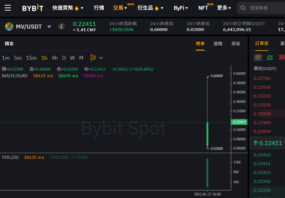Viewport: 285px width, 198px height.
Task: Select ask price 0.23500
Action: coord(262,87)
